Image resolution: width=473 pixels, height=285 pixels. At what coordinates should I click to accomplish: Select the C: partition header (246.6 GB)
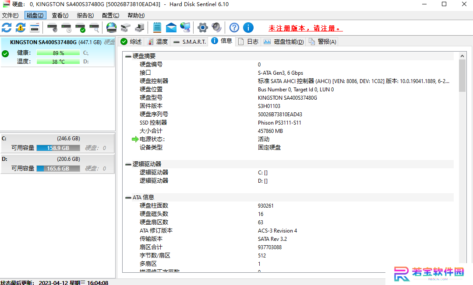(x=58, y=139)
